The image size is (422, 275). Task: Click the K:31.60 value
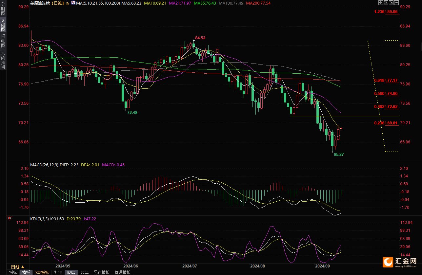(x=57, y=219)
